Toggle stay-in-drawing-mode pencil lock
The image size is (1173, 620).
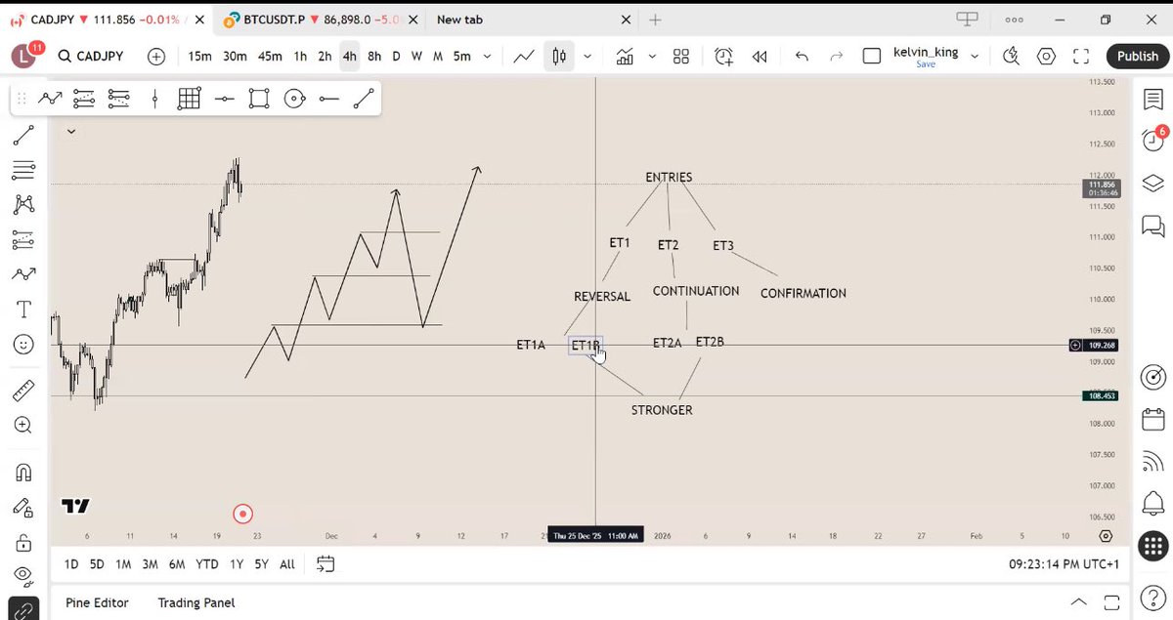23,508
